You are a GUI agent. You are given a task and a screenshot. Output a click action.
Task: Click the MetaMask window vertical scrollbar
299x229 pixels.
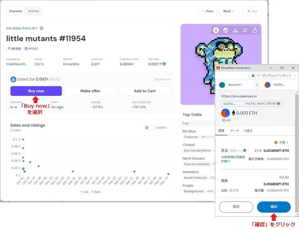297,152
